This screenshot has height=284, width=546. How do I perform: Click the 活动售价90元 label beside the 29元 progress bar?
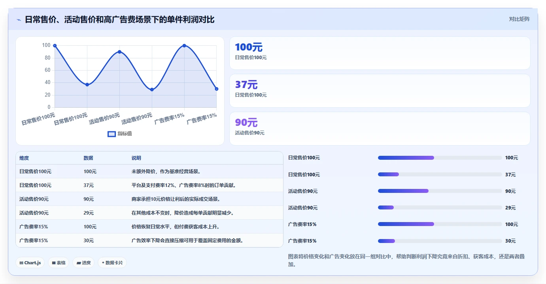click(303, 208)
